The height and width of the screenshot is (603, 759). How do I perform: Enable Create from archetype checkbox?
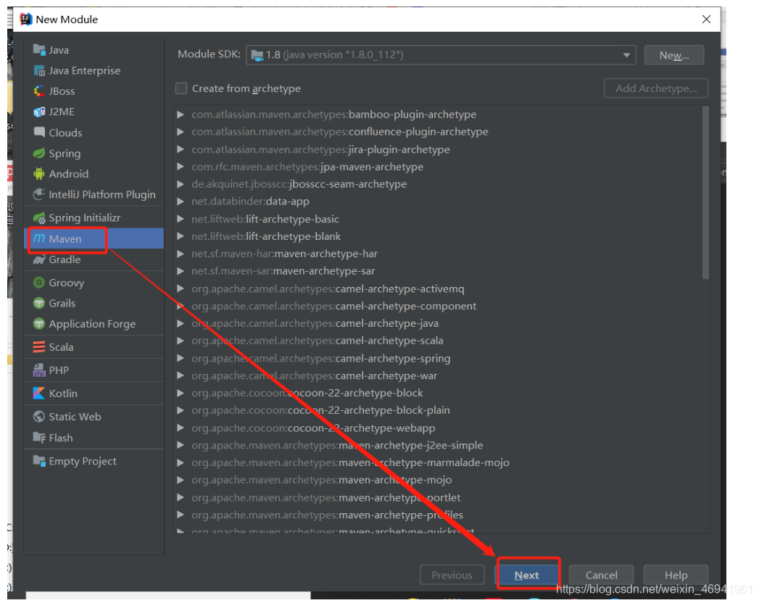tap(181, 88)
